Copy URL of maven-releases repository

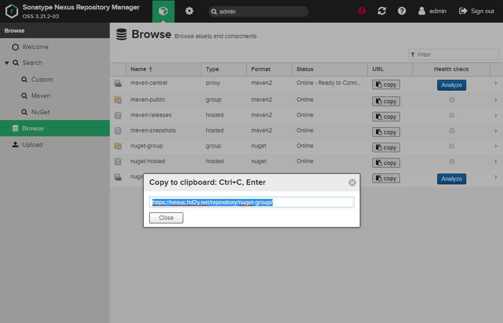[x=386, y=116]
